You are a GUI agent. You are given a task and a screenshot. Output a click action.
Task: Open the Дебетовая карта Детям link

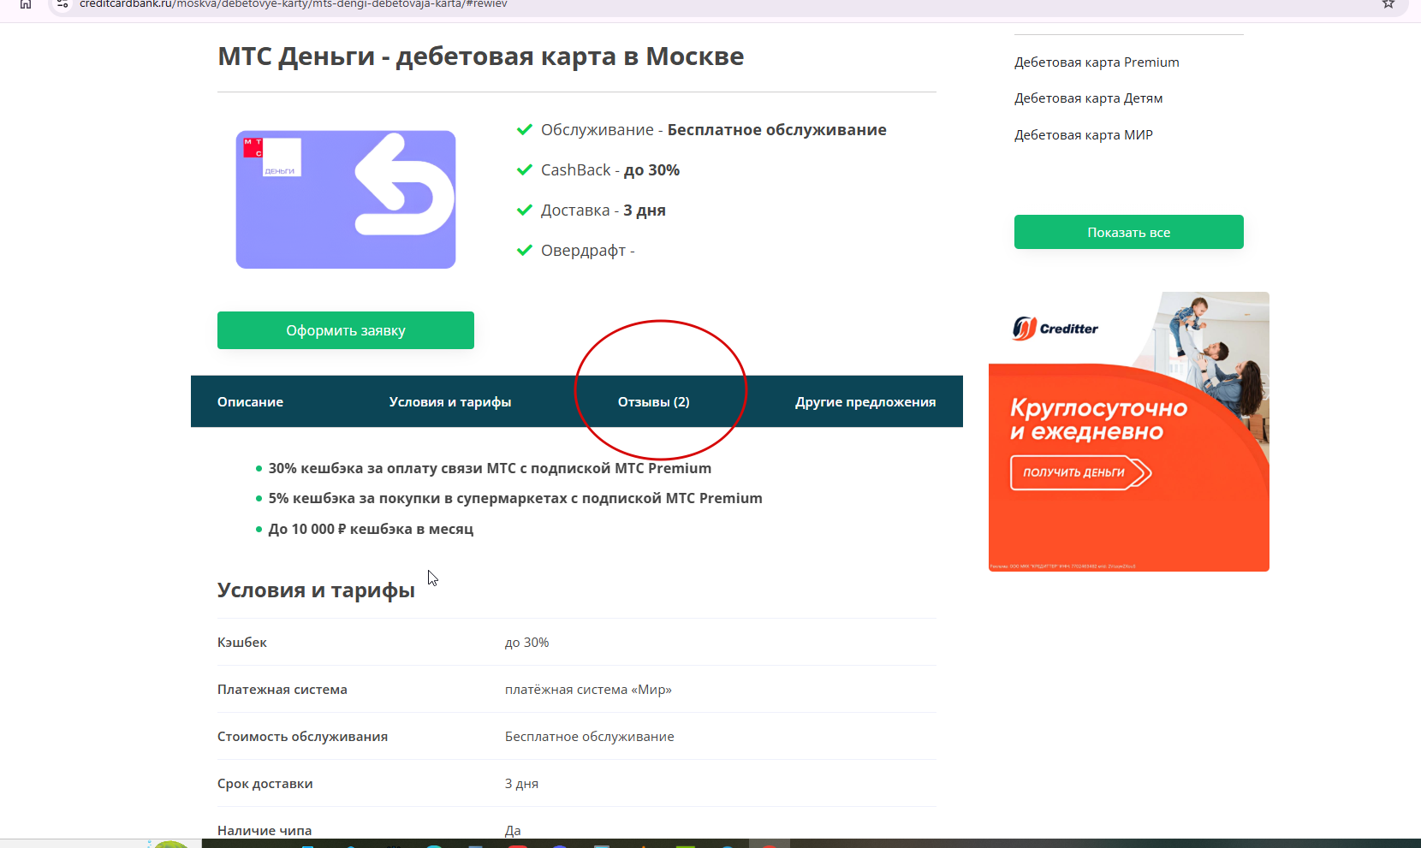pos(1088,98)
